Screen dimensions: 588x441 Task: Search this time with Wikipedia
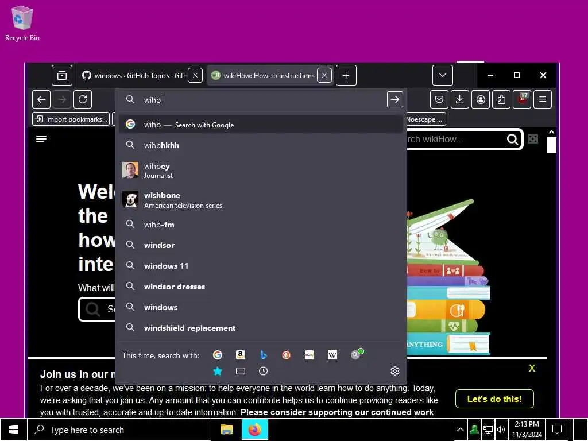(332, 355)
